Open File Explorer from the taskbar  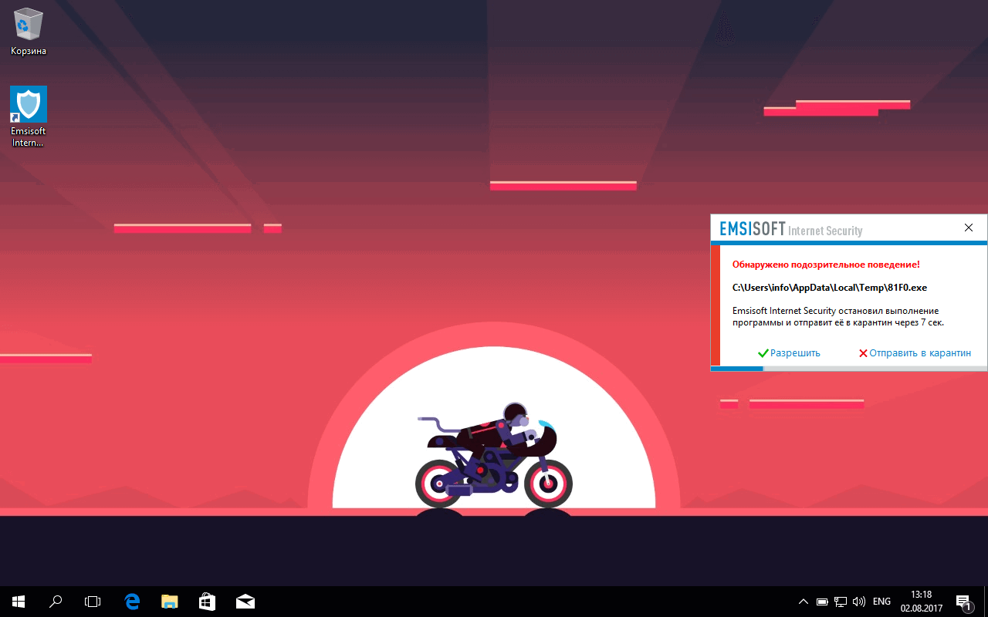pyautogui.click(x=170, y=602)
